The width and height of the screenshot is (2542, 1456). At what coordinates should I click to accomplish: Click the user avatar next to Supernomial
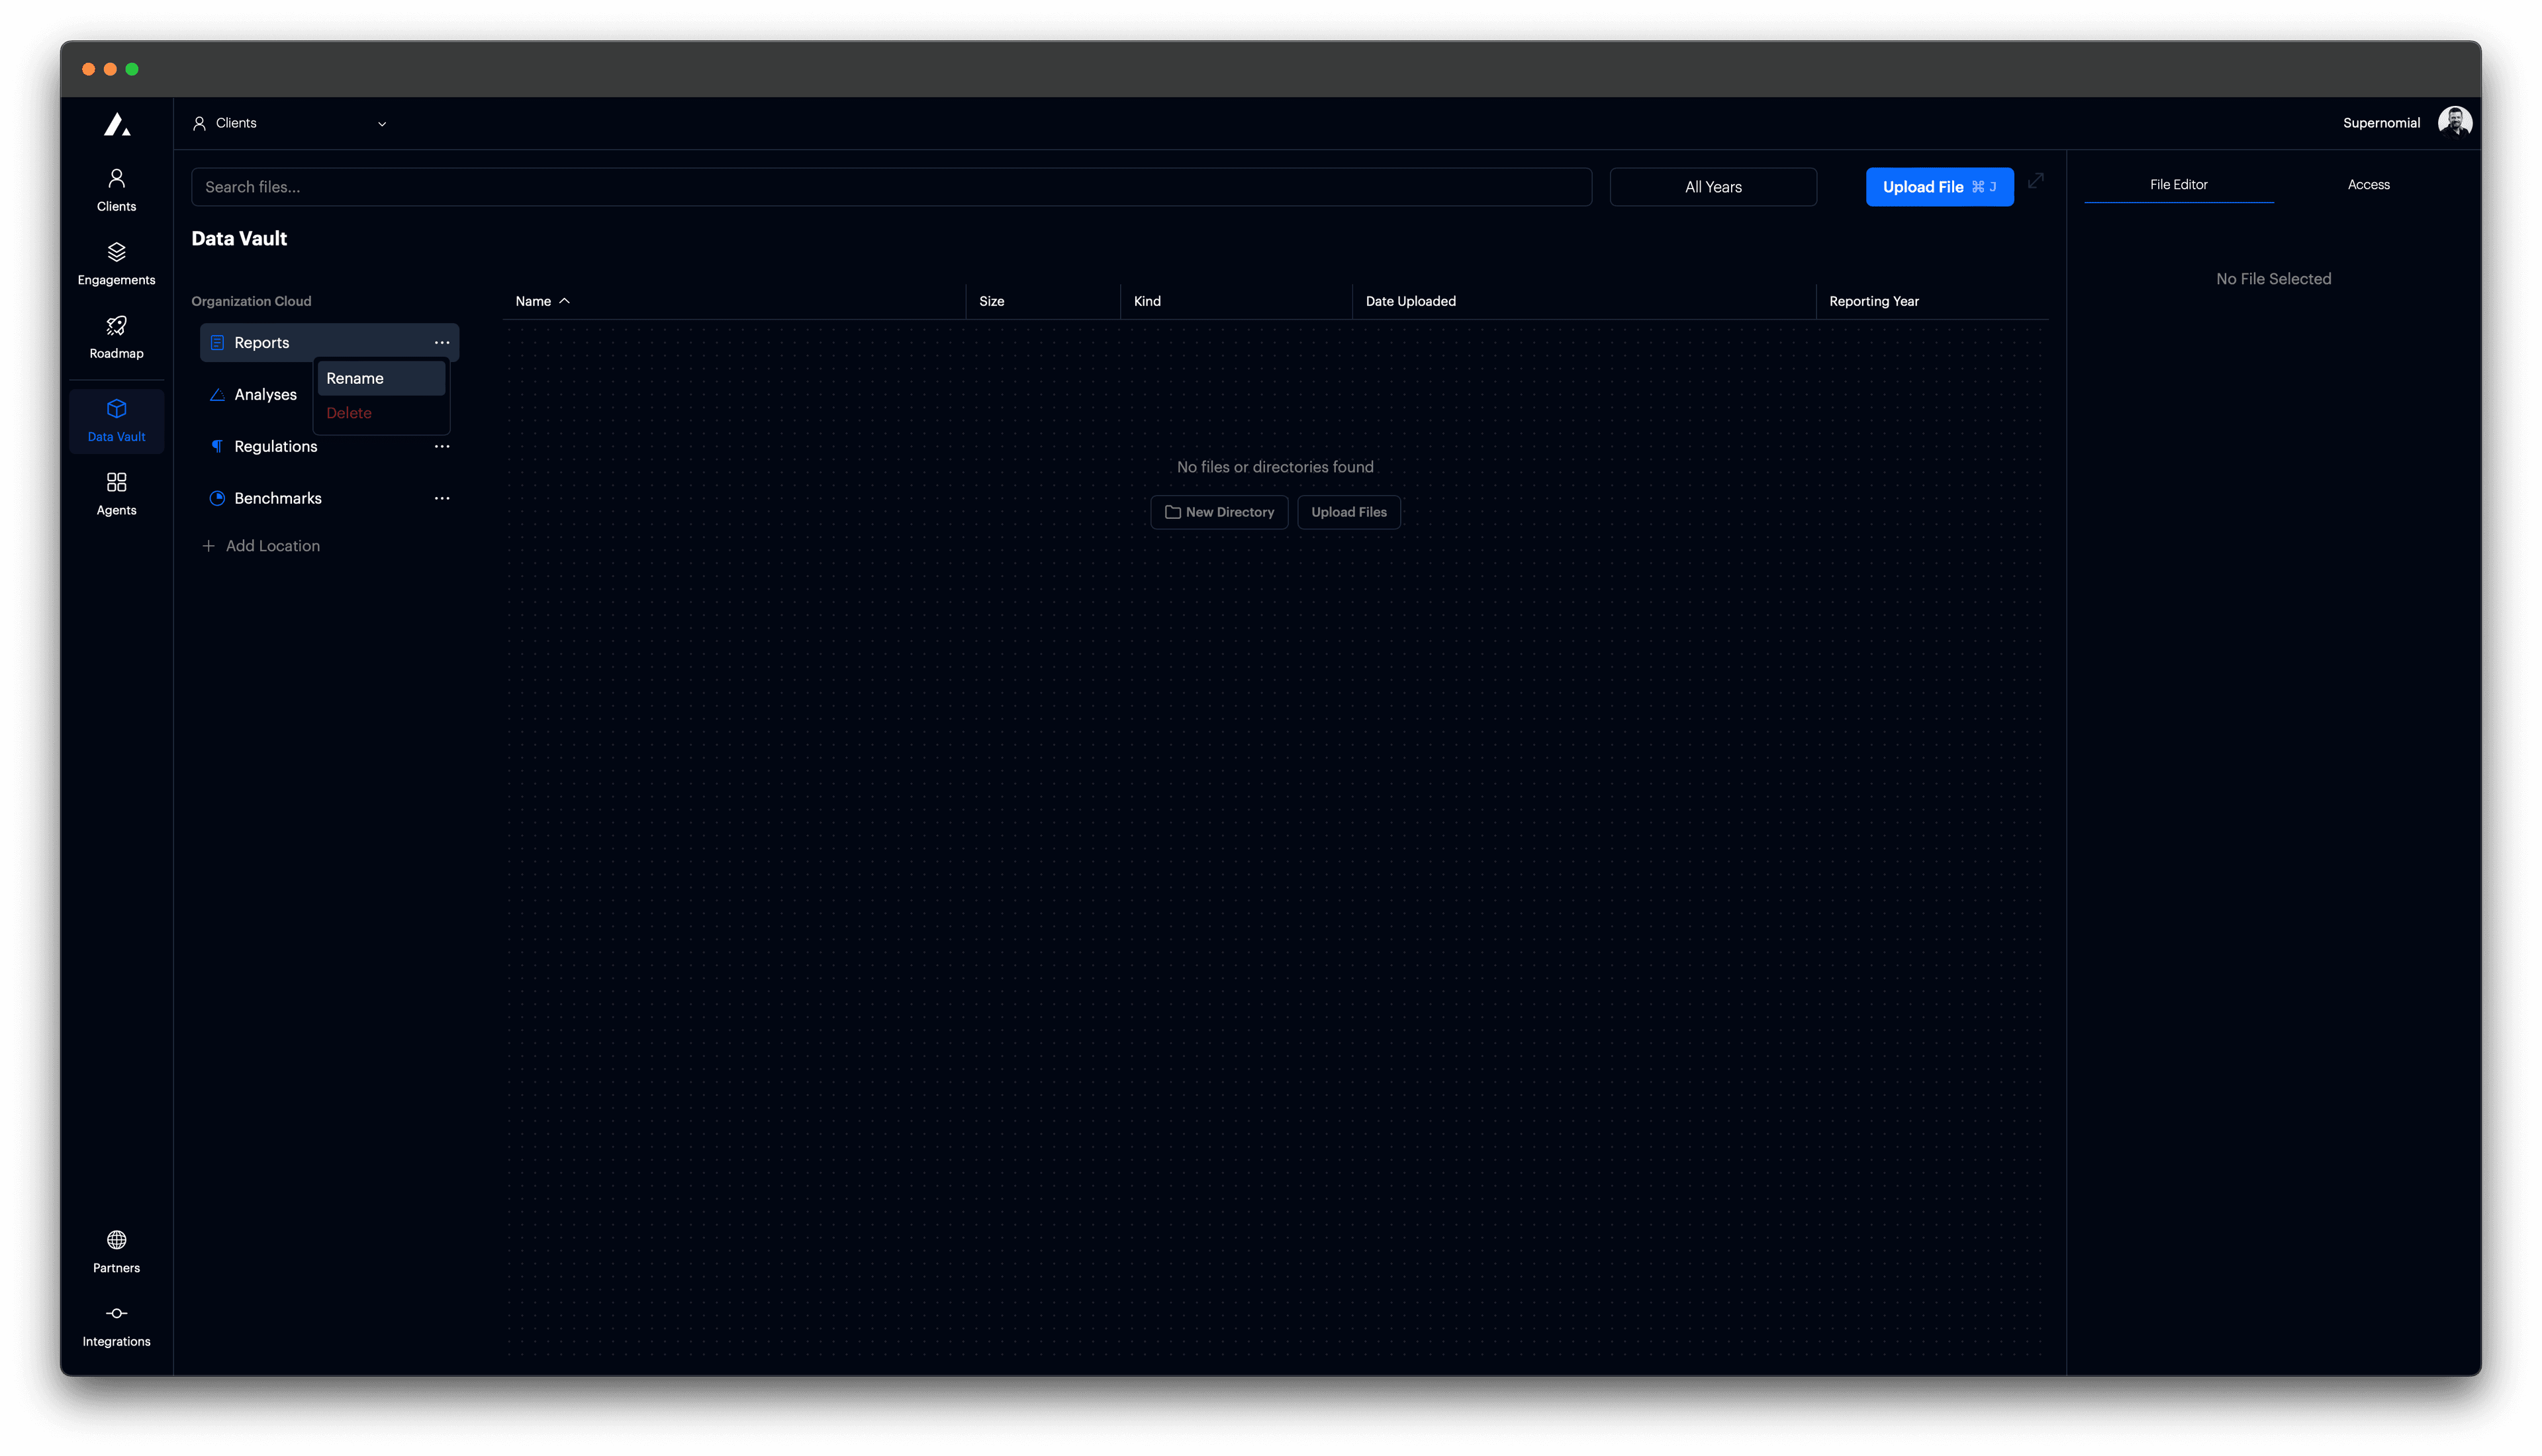coord(2457,121)
